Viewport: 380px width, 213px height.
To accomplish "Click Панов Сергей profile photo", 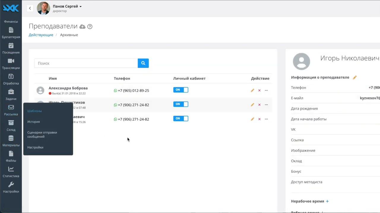I will tap(43, 8).
